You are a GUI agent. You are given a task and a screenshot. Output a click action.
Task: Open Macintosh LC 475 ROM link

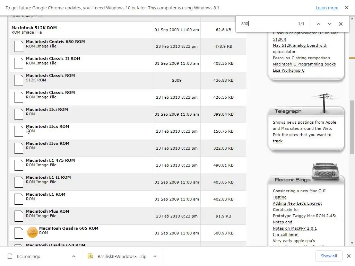click(x=51, y=160)
